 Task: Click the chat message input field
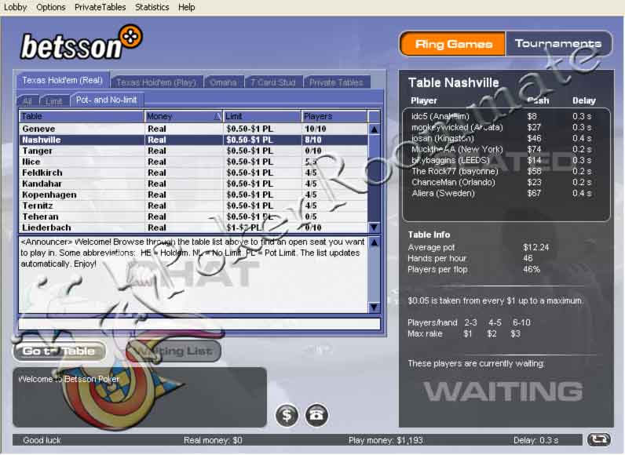(199, 323)
